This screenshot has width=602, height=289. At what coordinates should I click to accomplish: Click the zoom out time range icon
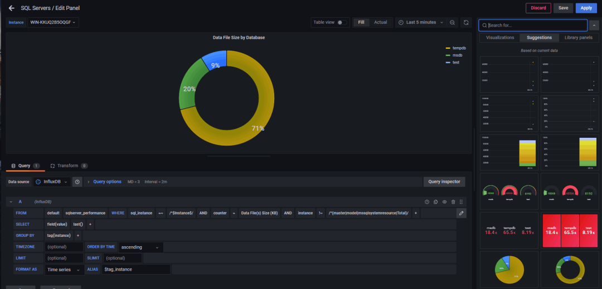(x=452, y=23)
